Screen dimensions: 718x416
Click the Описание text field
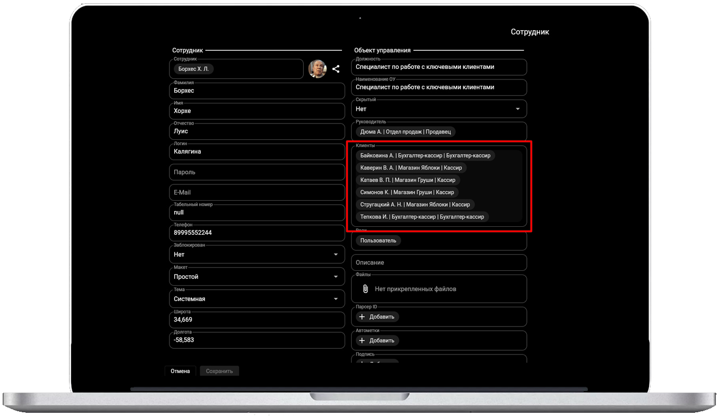tap(439, 263)
